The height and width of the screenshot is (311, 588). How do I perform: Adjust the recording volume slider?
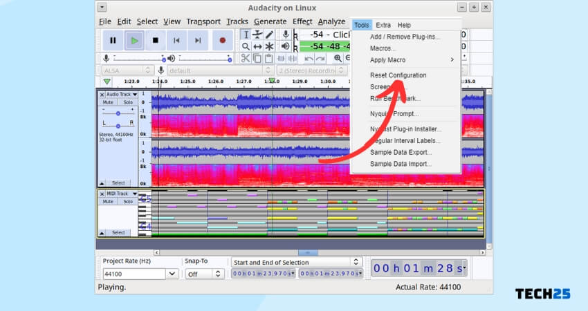click(x=139, y=59)
